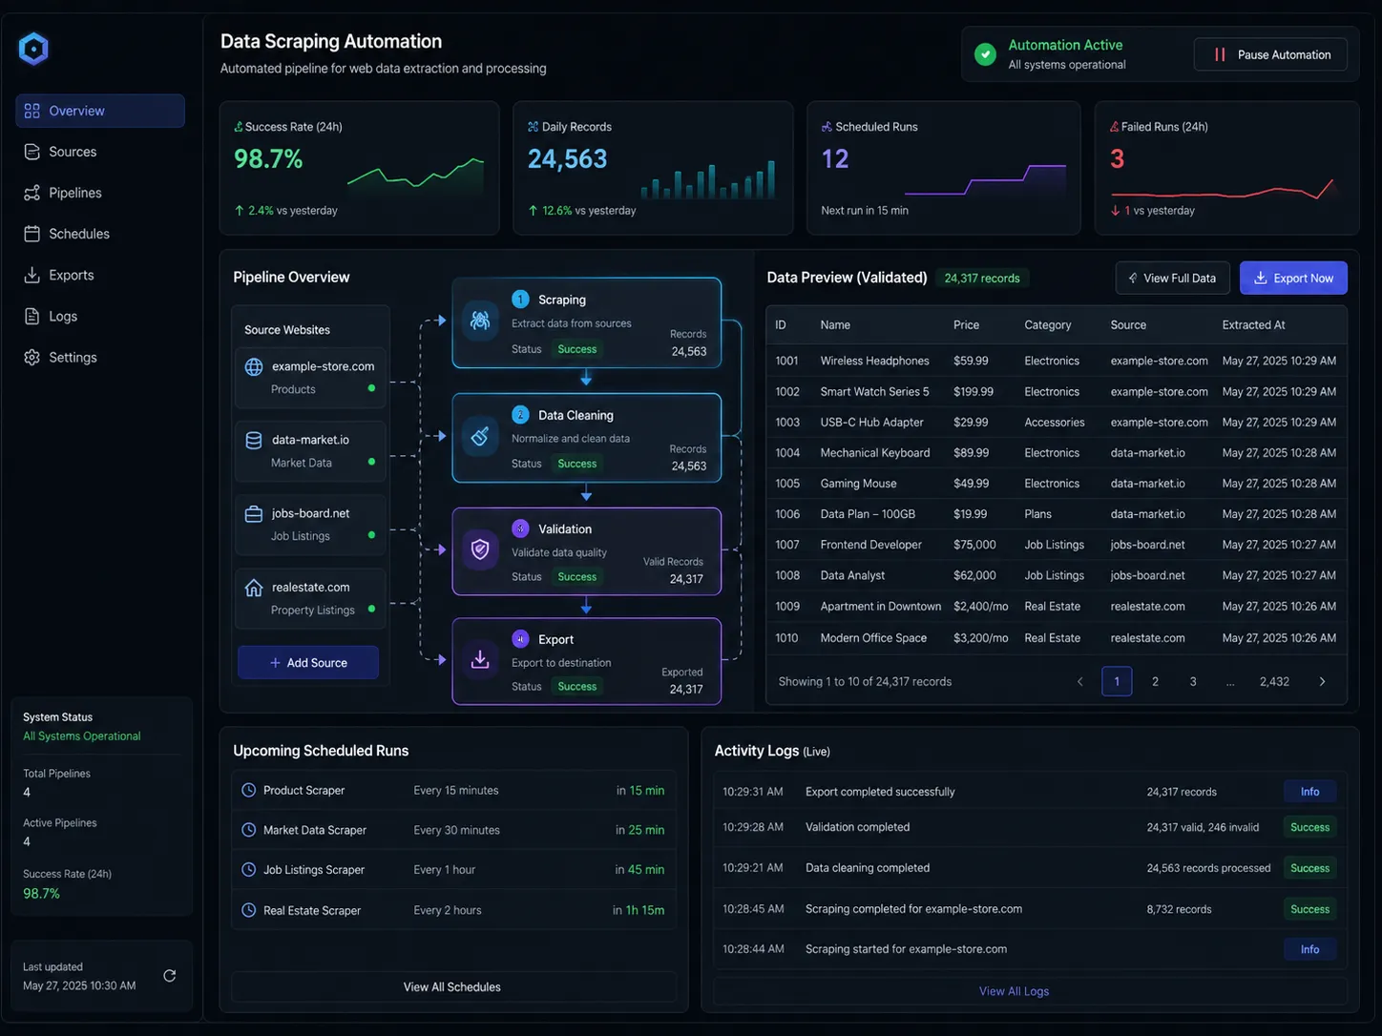This screenshot has width=1382, height=1036.
Task: Go to next page arrow
Action: (x=1322, y=681)
